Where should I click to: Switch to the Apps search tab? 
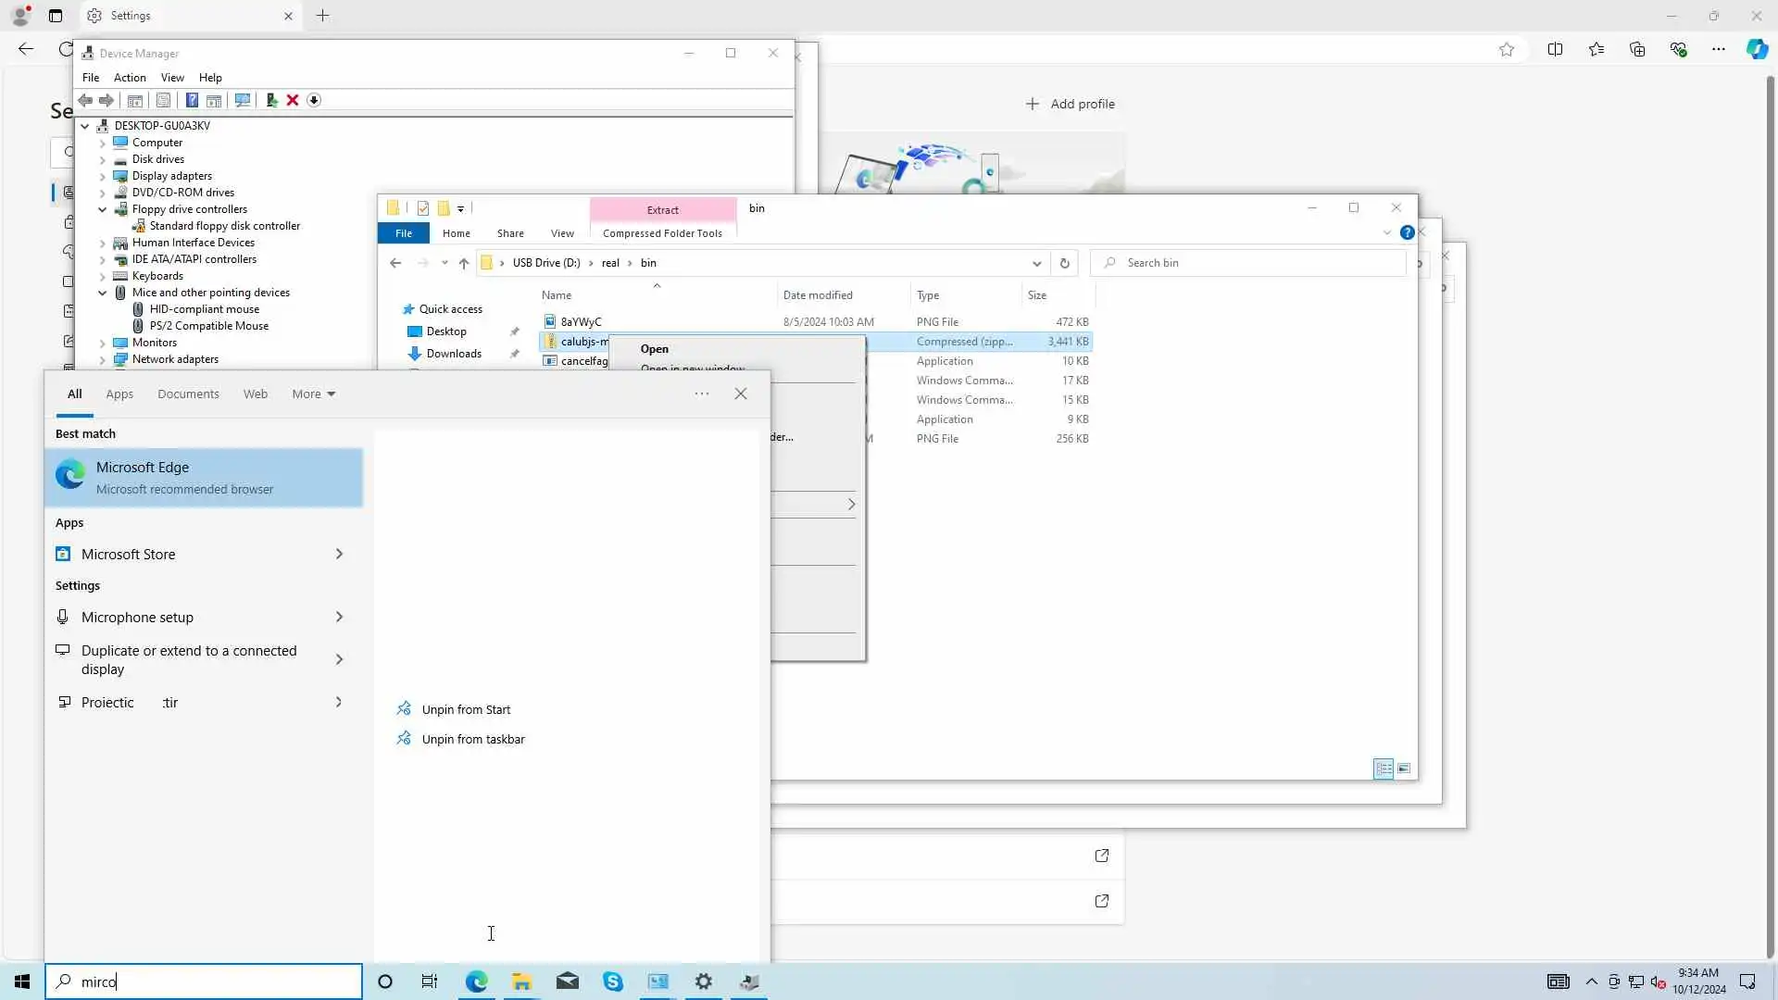(119, 394)
